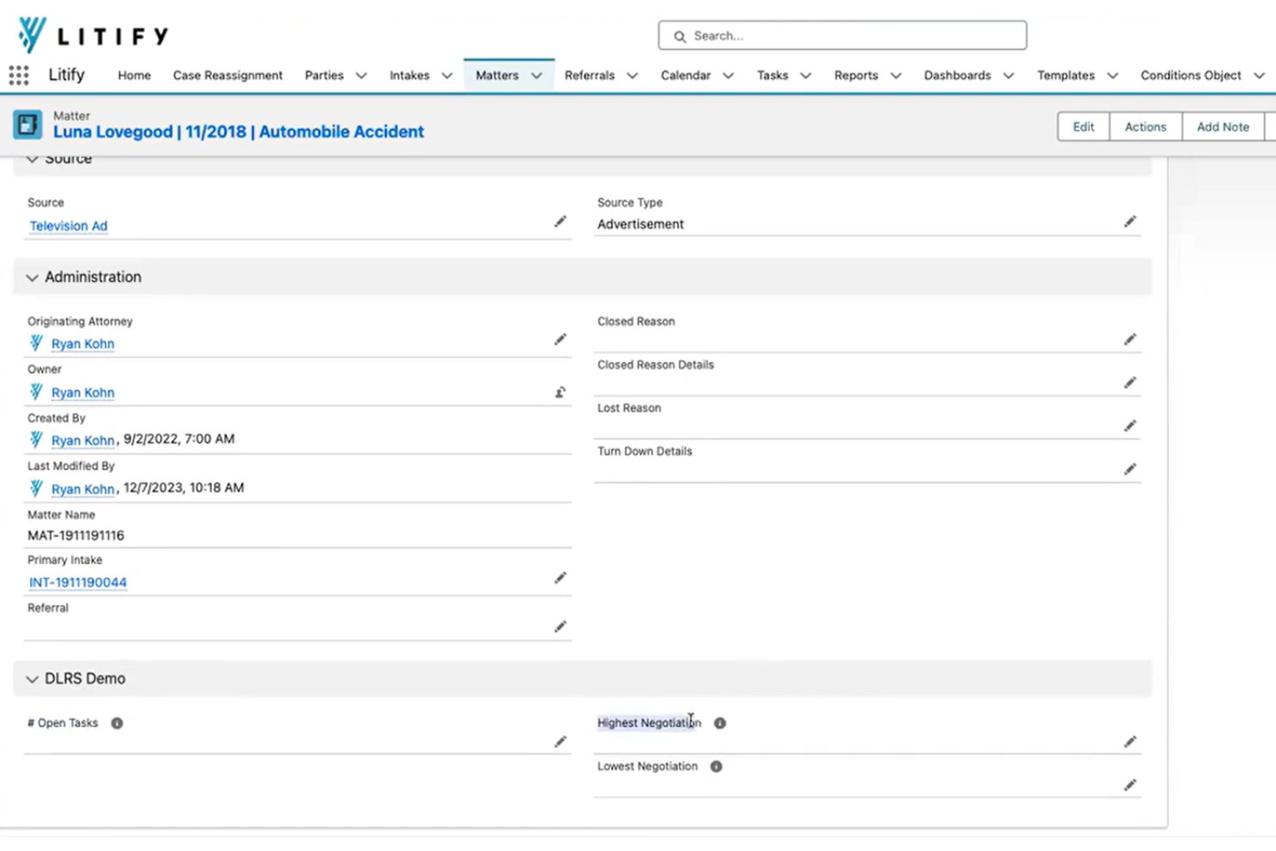Edit the Primary Intake pencil icon

coord(560,578)
